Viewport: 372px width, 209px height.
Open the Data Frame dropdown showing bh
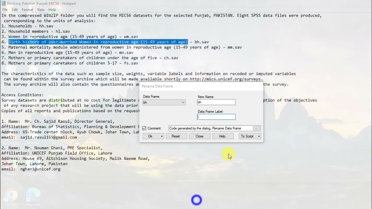tap(164, 102)
